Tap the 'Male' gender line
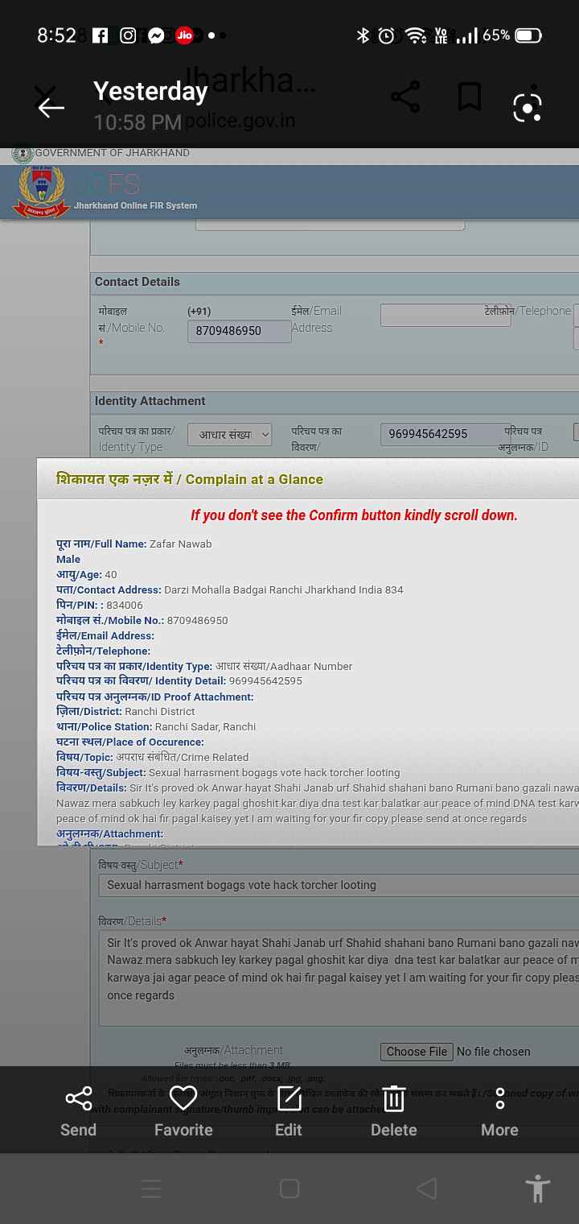The height and width of the screenshot is (1224, 579). click(x=68, y=559)
